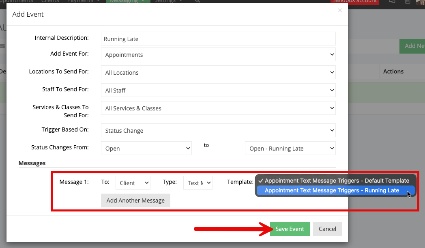This screenshot has height=248, width=425.
Task: Open the Message 1 'To: Client' dropdown
Action: pyautogui.click(x=133, y=183)
